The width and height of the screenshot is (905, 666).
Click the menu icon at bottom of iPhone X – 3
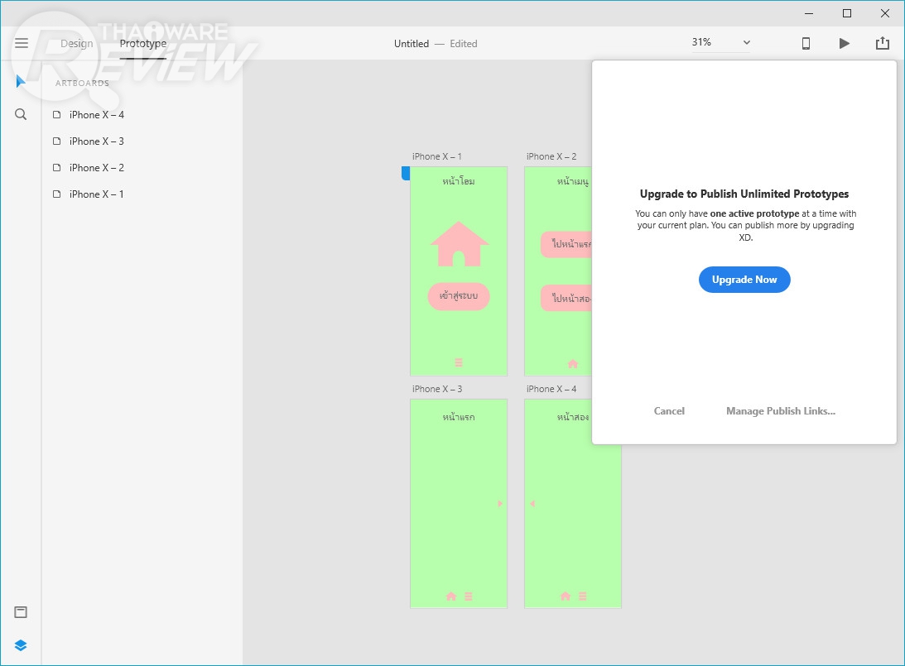(x=468, y=597)
